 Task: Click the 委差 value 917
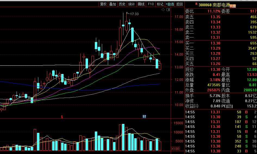click(253, 11)
